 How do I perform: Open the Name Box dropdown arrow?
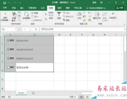(15, 29)
